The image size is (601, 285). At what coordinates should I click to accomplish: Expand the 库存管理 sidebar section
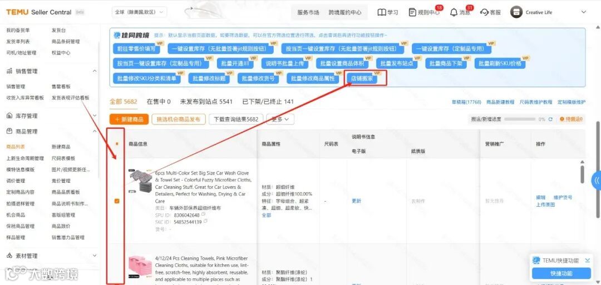(x=95, y=116)
